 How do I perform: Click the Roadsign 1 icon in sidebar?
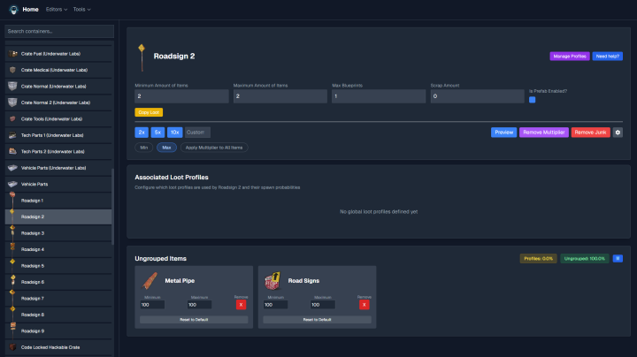point(12,200)
